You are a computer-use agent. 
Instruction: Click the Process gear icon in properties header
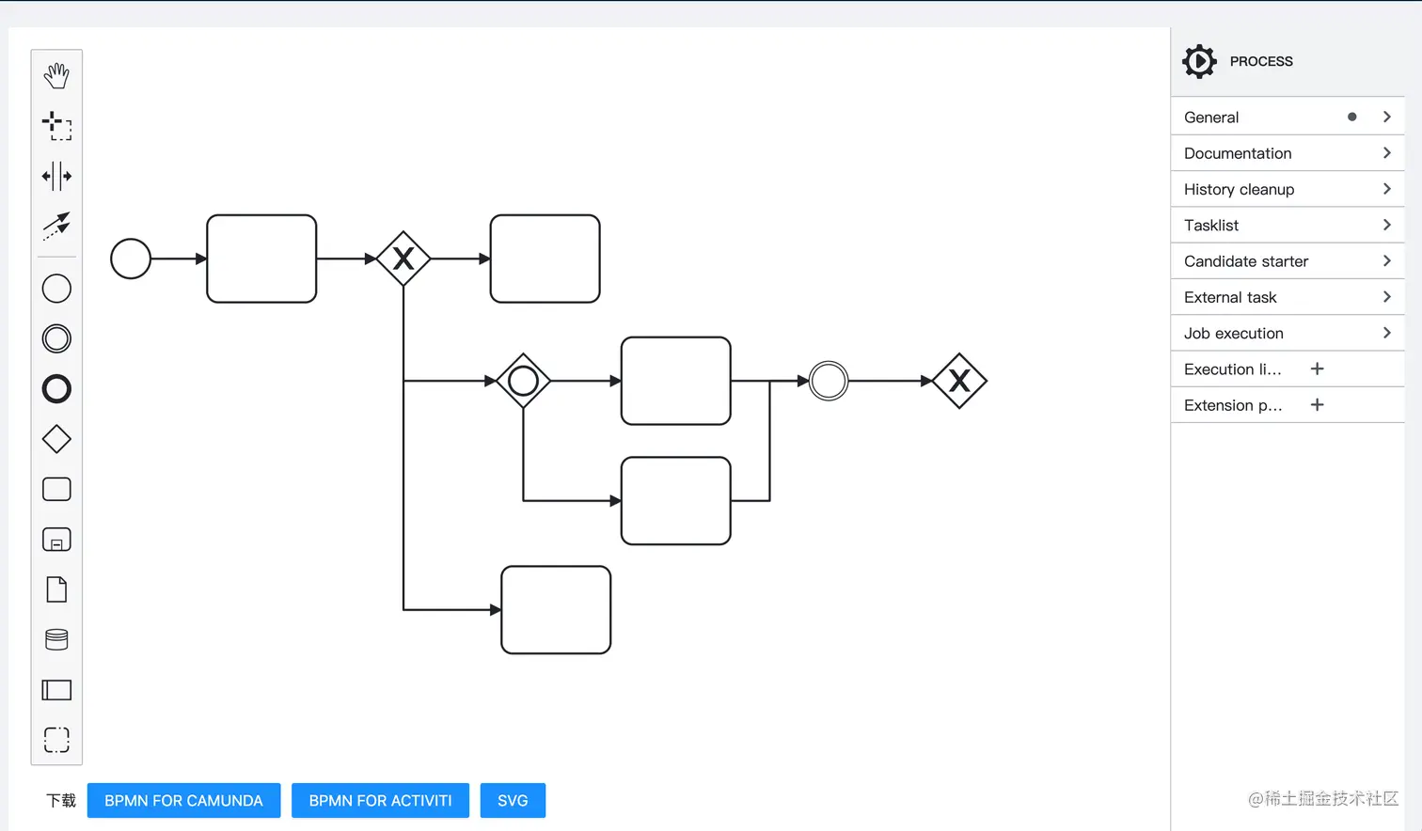pos(1199,61)
